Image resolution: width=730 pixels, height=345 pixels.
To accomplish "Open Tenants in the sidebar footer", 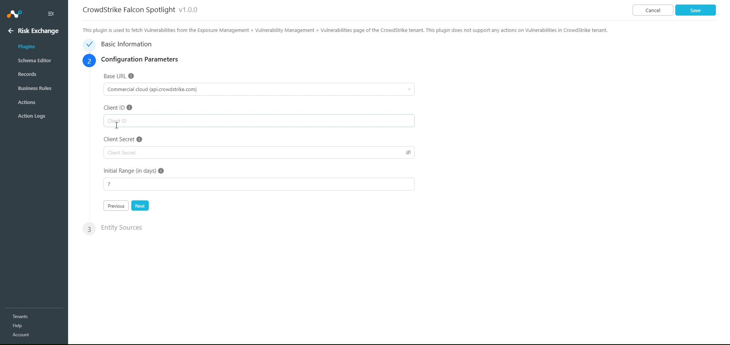I will [x=20, y=317].
